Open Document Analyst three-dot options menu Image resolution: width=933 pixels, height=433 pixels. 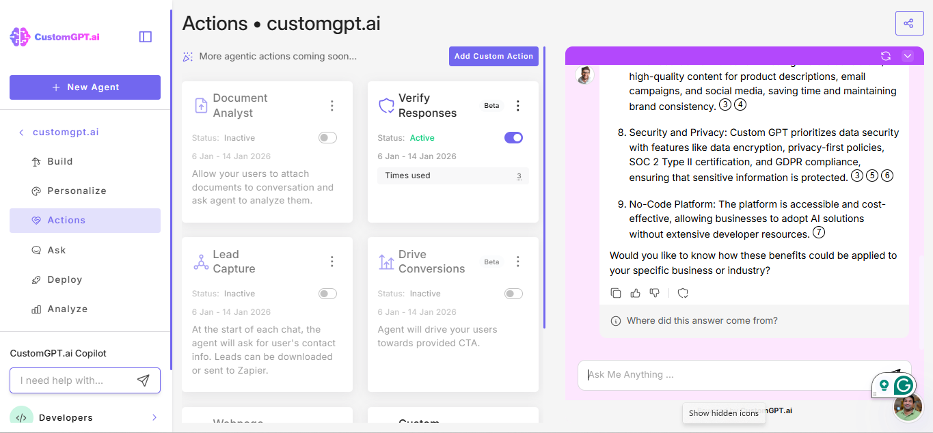coord(332,106)
